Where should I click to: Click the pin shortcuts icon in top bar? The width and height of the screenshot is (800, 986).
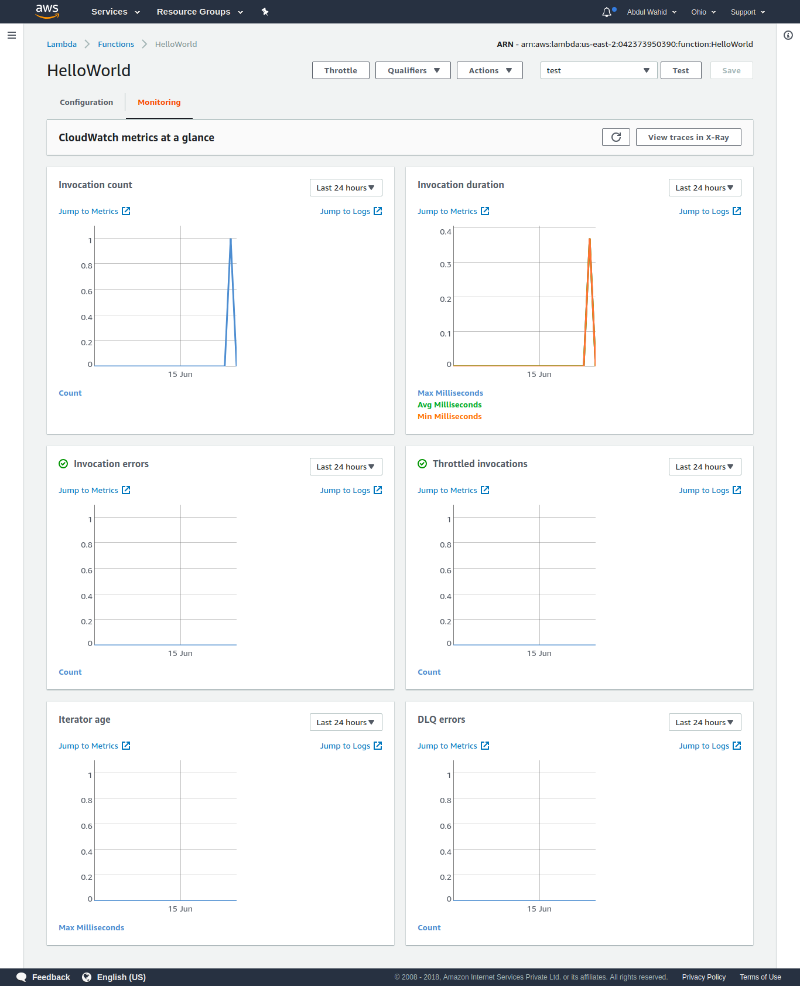click(x=265, y=12)
